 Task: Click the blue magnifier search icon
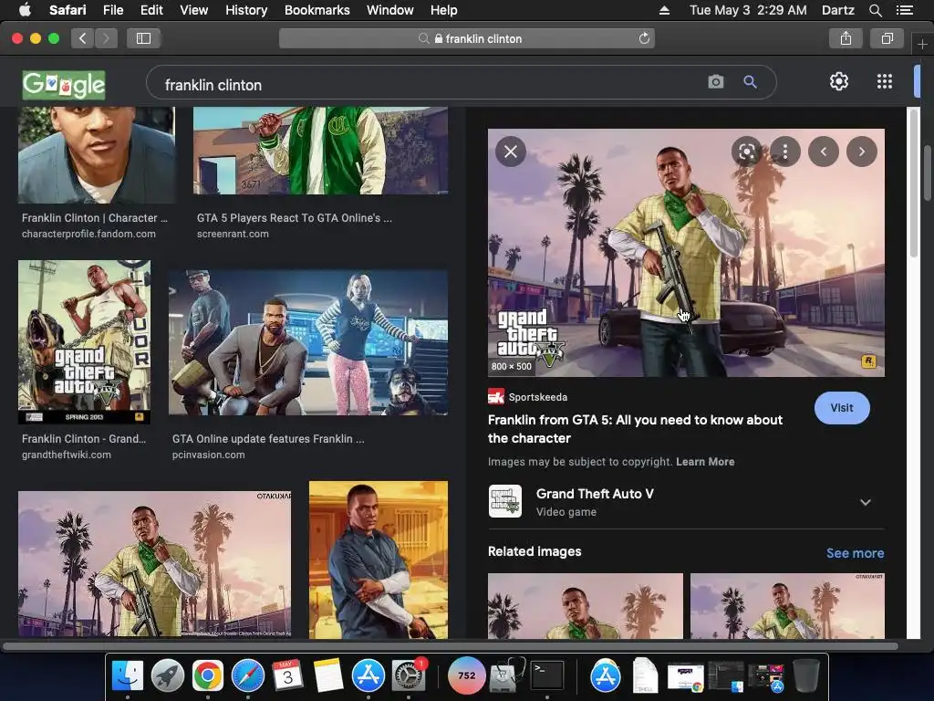click(x=750, y=81)
